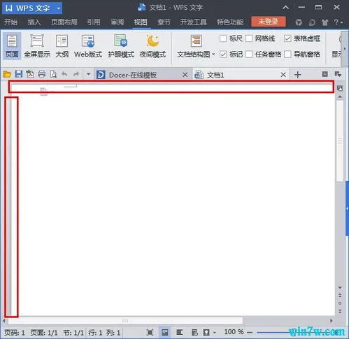Expand ribbon overflow arrow at right edge

[345, 48]
